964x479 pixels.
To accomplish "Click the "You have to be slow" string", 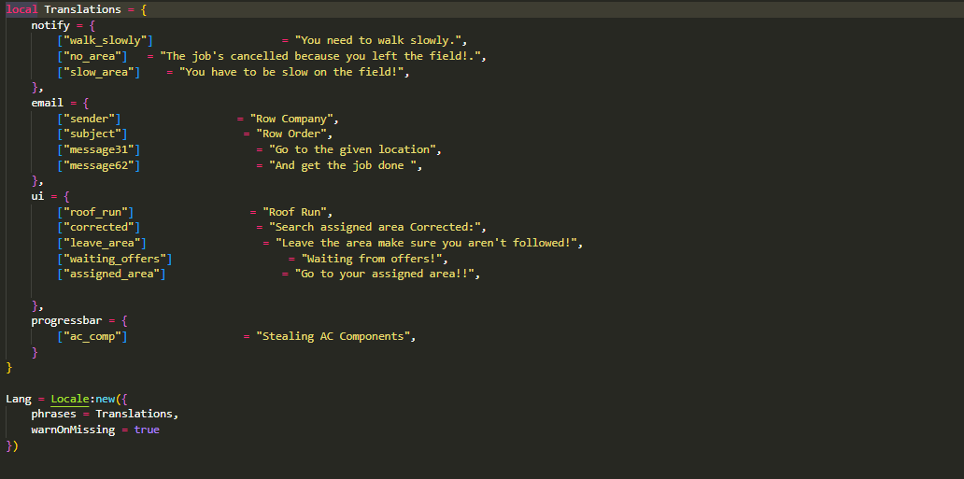I will tap(294, 72).
